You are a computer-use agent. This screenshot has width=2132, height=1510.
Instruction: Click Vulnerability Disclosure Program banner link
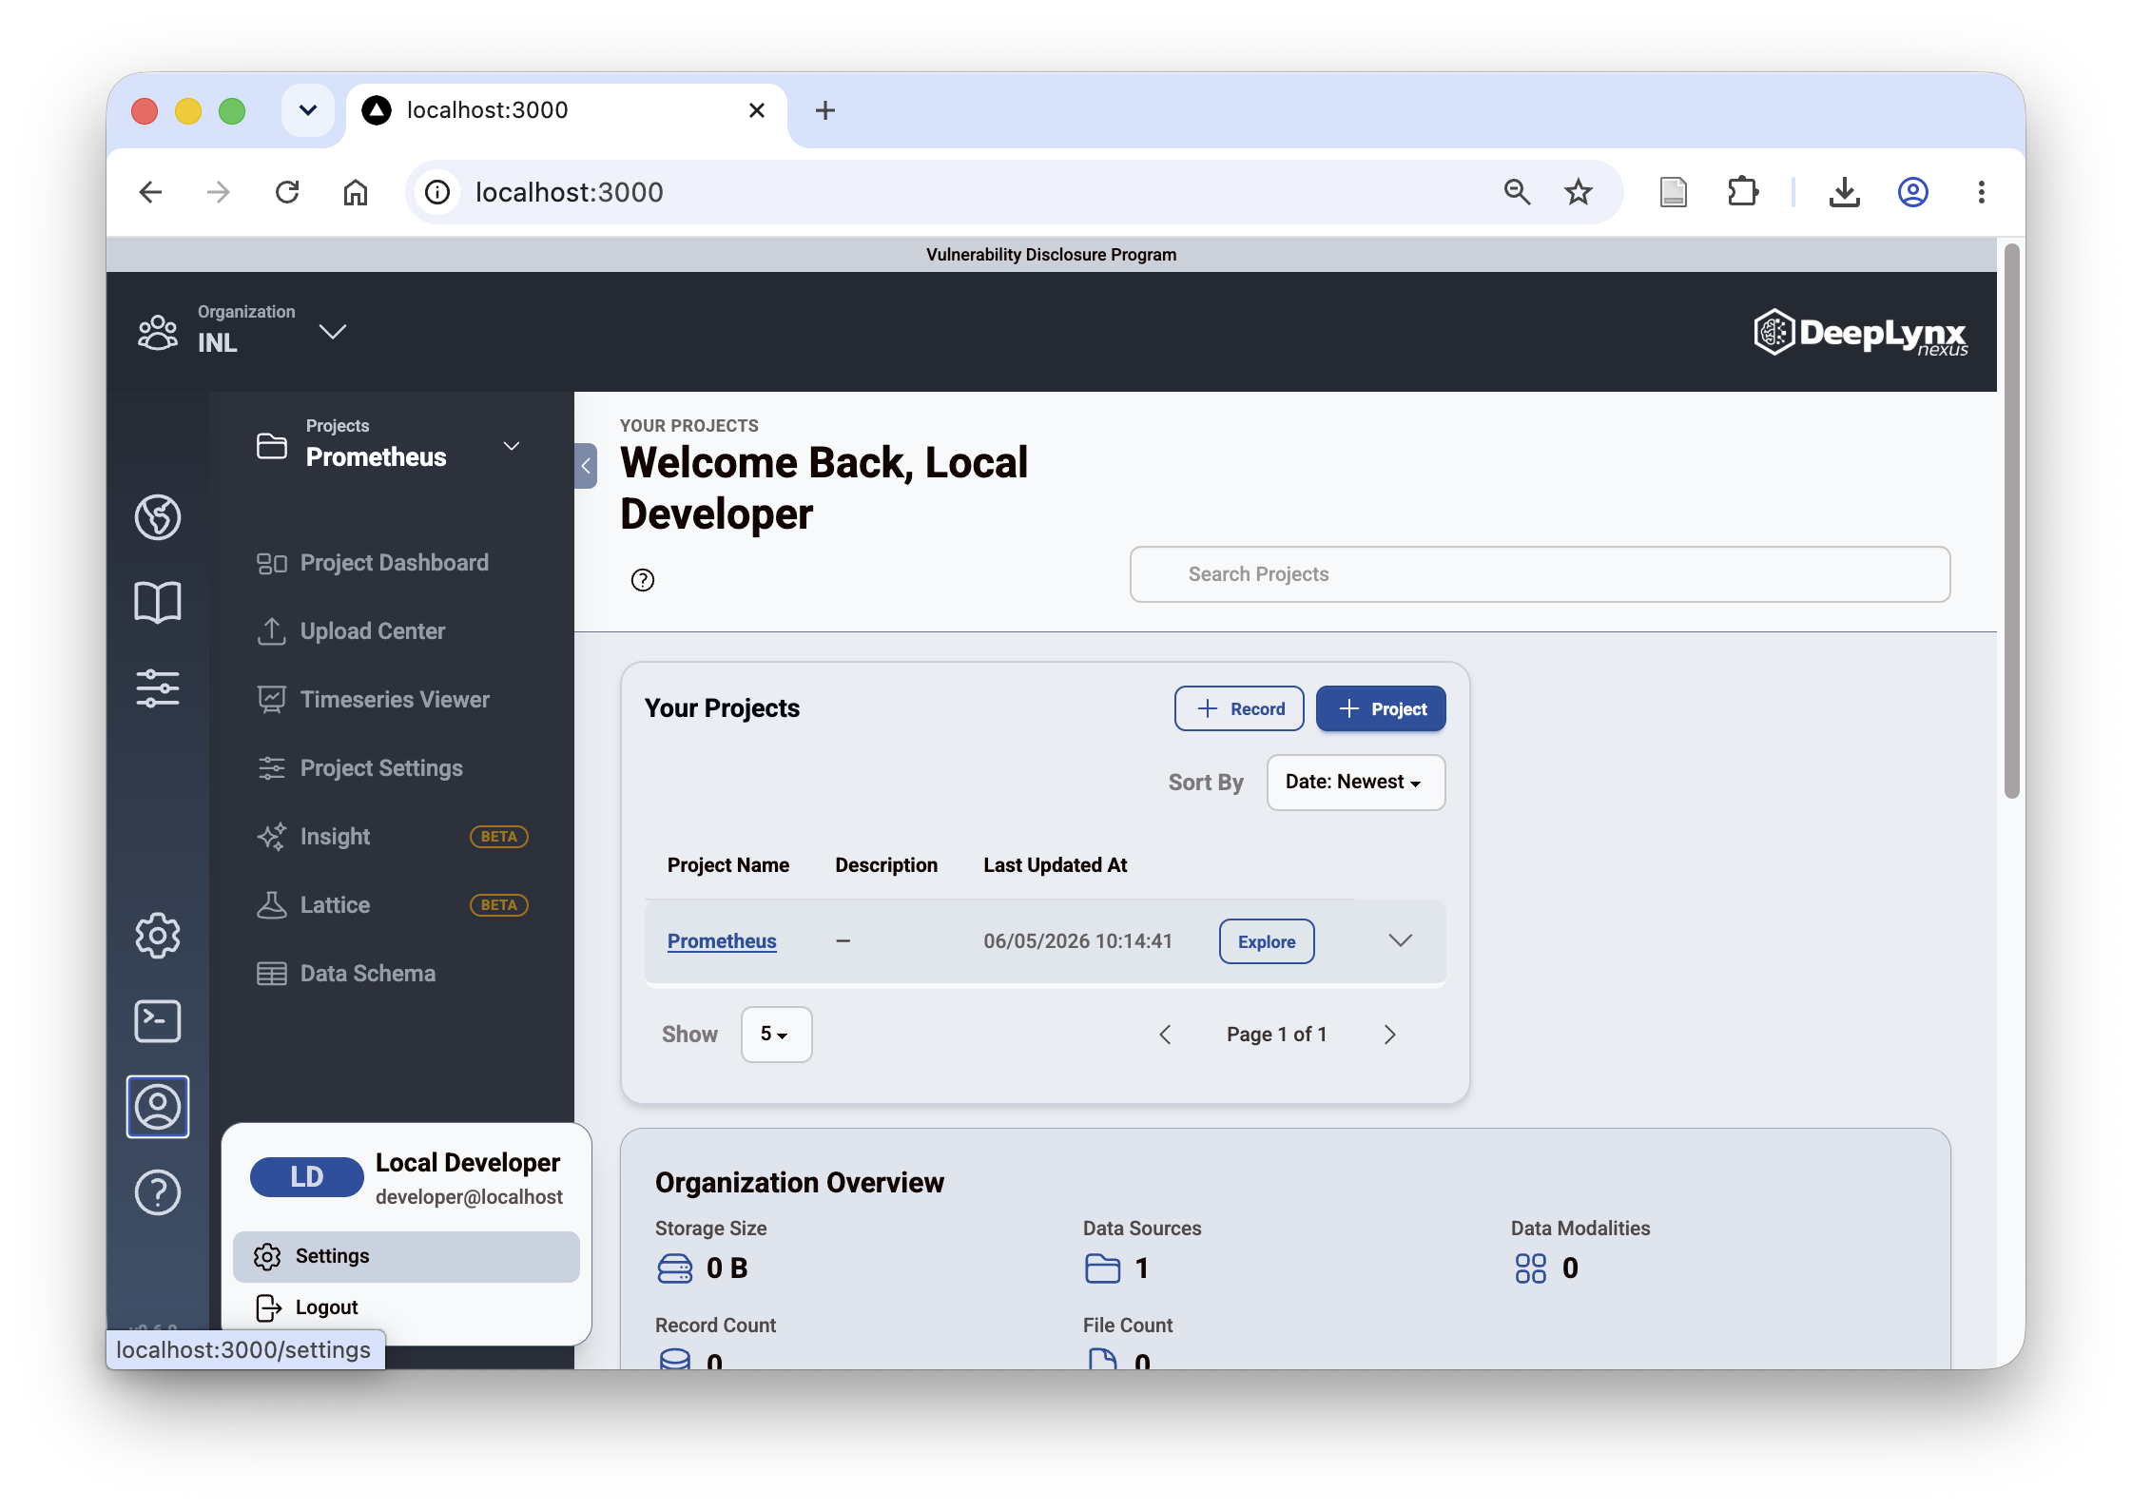(x=1051, y=255)
